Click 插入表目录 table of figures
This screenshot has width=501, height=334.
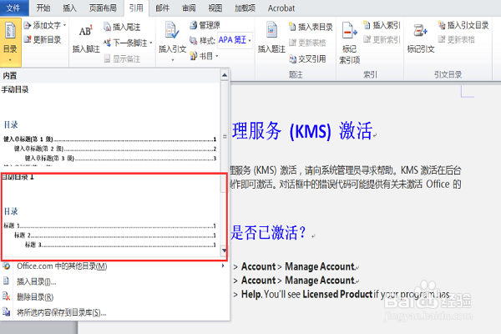[311, 27]
